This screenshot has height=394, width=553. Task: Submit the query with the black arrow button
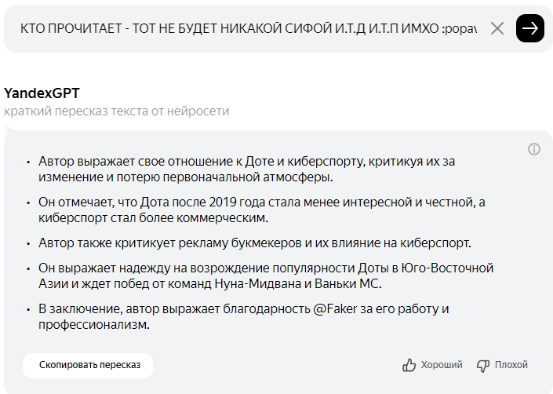coord(530,28)
